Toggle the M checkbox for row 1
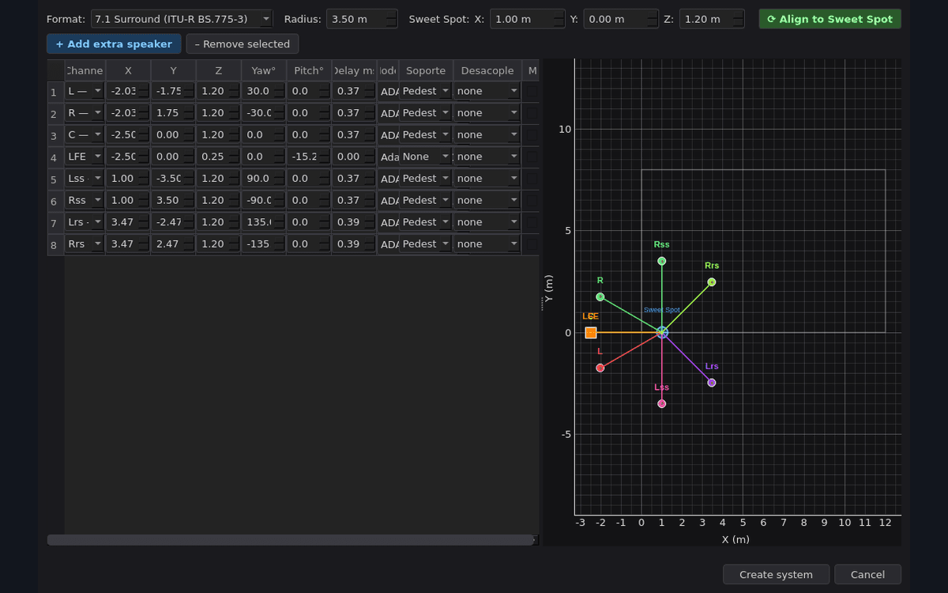This screenshot has height=593, width=948. (531, 92)
